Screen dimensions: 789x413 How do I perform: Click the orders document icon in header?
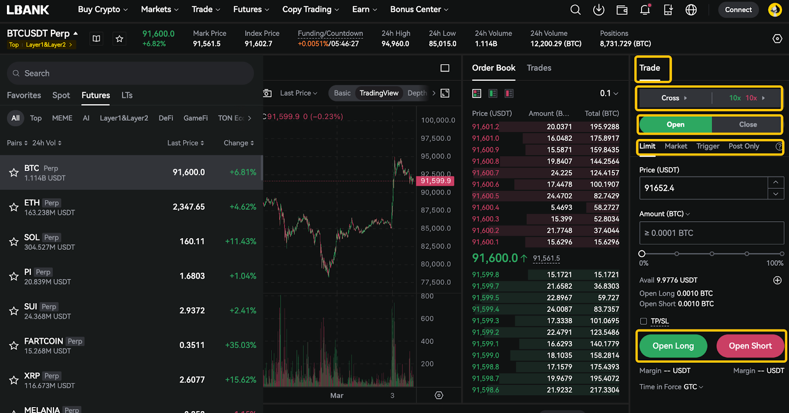(668, 10)
